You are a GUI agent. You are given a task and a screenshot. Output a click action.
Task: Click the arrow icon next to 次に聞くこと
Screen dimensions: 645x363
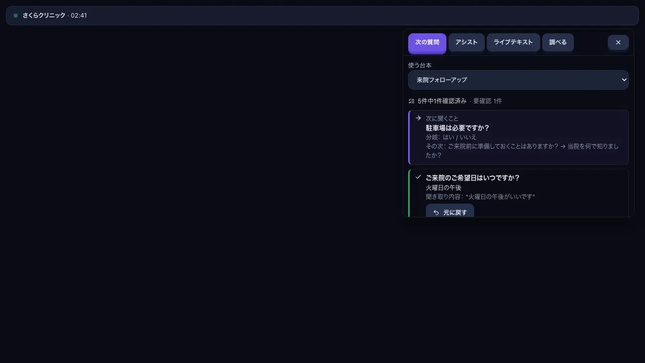418,118
